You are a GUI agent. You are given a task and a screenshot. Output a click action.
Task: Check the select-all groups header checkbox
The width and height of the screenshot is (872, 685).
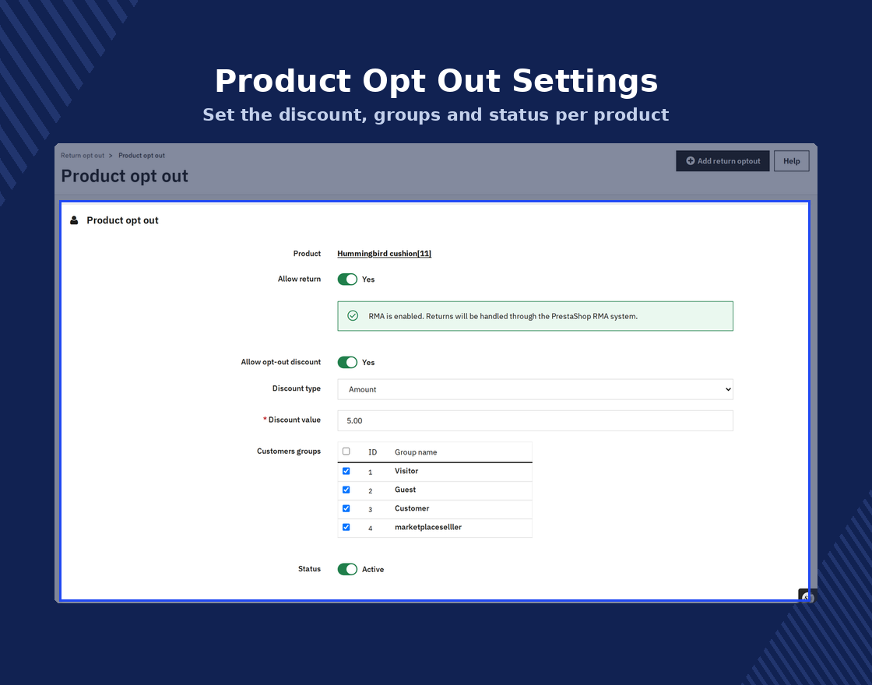(x=346, y=451)
